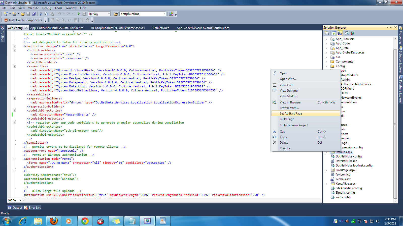Click the Save All icon
Screen dimensions: 403x226
click(x=34, y=14)
